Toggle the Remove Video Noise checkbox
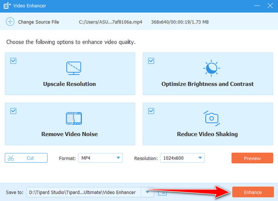This screenshot has height=201, width=278. pyautogui.click(x=13, y=111)
